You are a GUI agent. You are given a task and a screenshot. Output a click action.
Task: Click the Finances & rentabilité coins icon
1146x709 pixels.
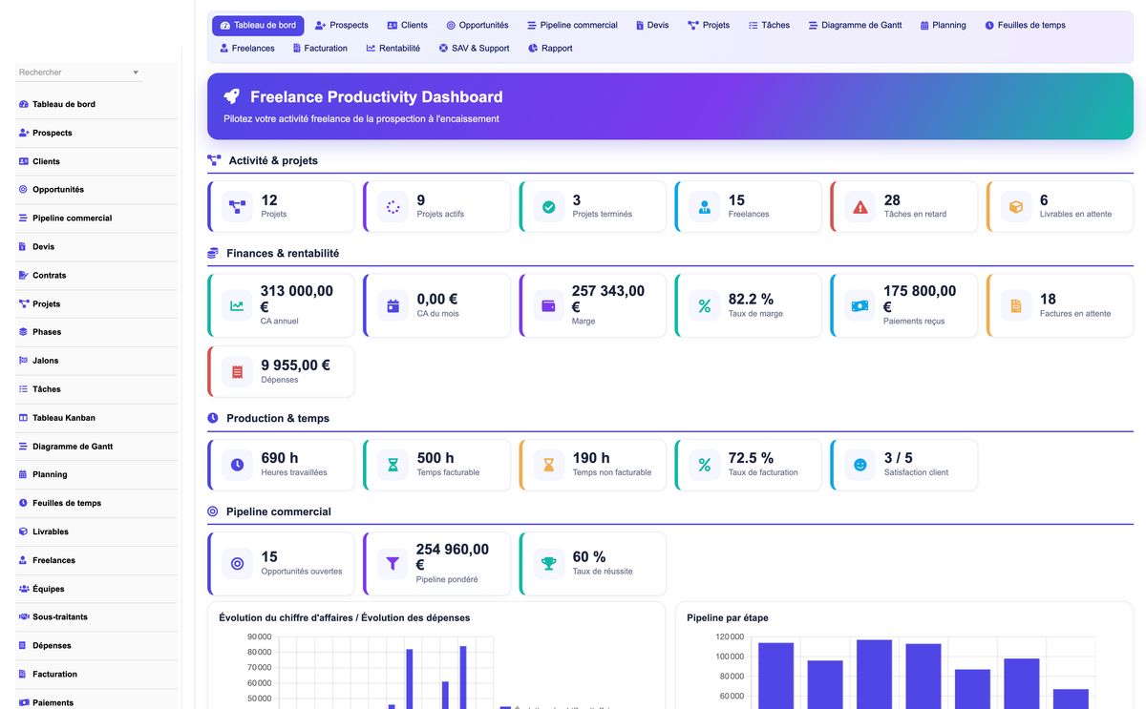[213, 253]
